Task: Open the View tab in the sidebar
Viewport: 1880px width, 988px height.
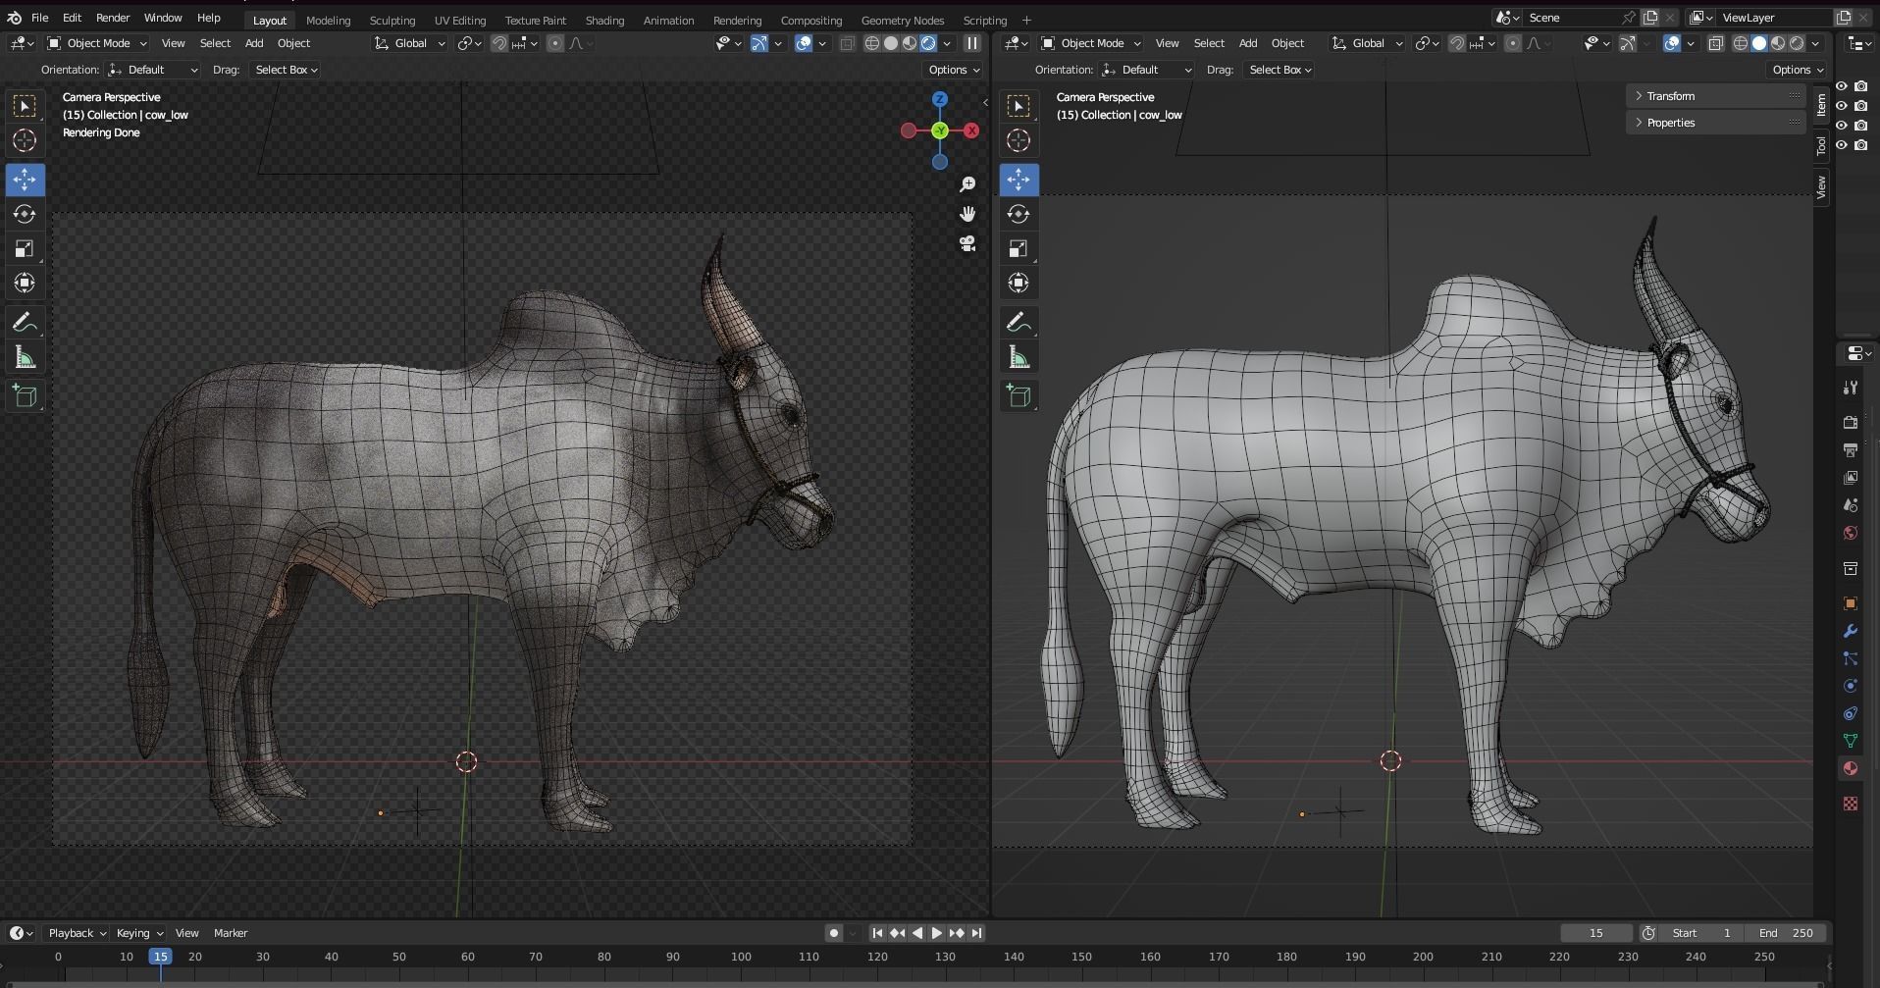Action: click(x=1821, y=186)
